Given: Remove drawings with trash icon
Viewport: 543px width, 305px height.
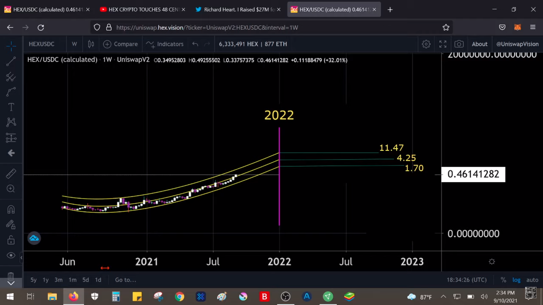Looking at the screenshot, I should pyautogui.click(x=11, y=275).
